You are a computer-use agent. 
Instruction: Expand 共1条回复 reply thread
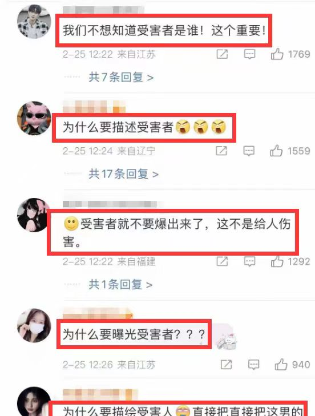tap(120, 284)
